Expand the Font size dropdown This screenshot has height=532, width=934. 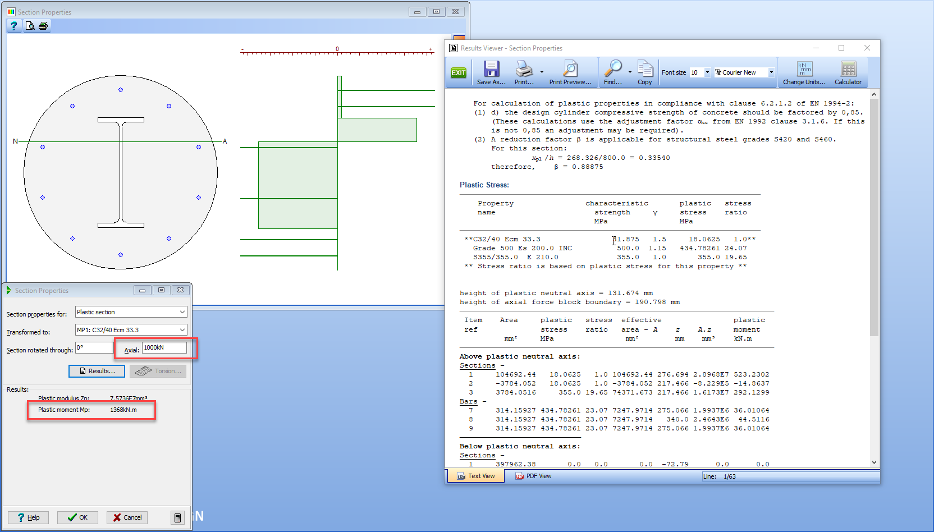click(707, 72)
